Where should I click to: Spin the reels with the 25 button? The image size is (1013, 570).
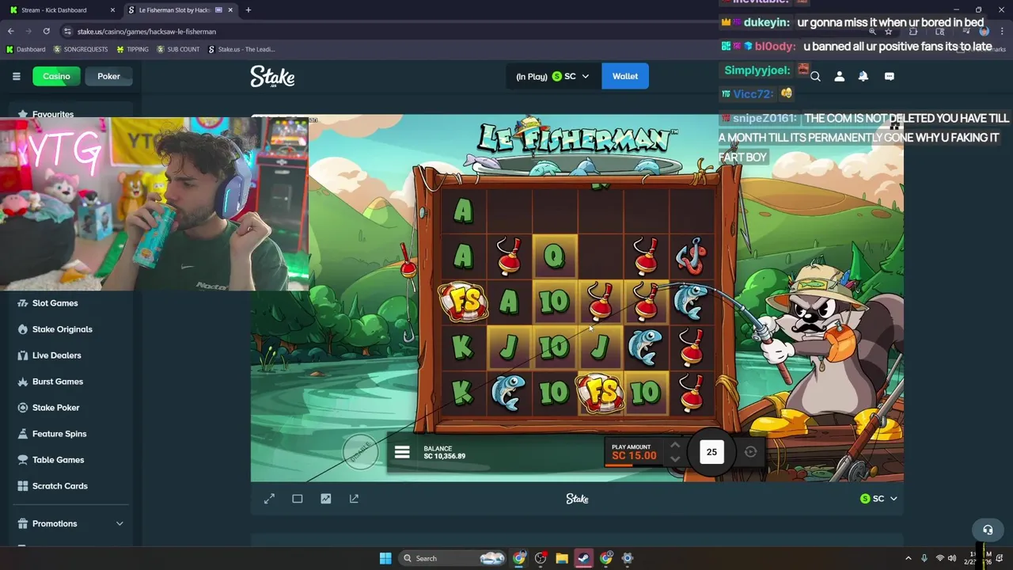711,452
